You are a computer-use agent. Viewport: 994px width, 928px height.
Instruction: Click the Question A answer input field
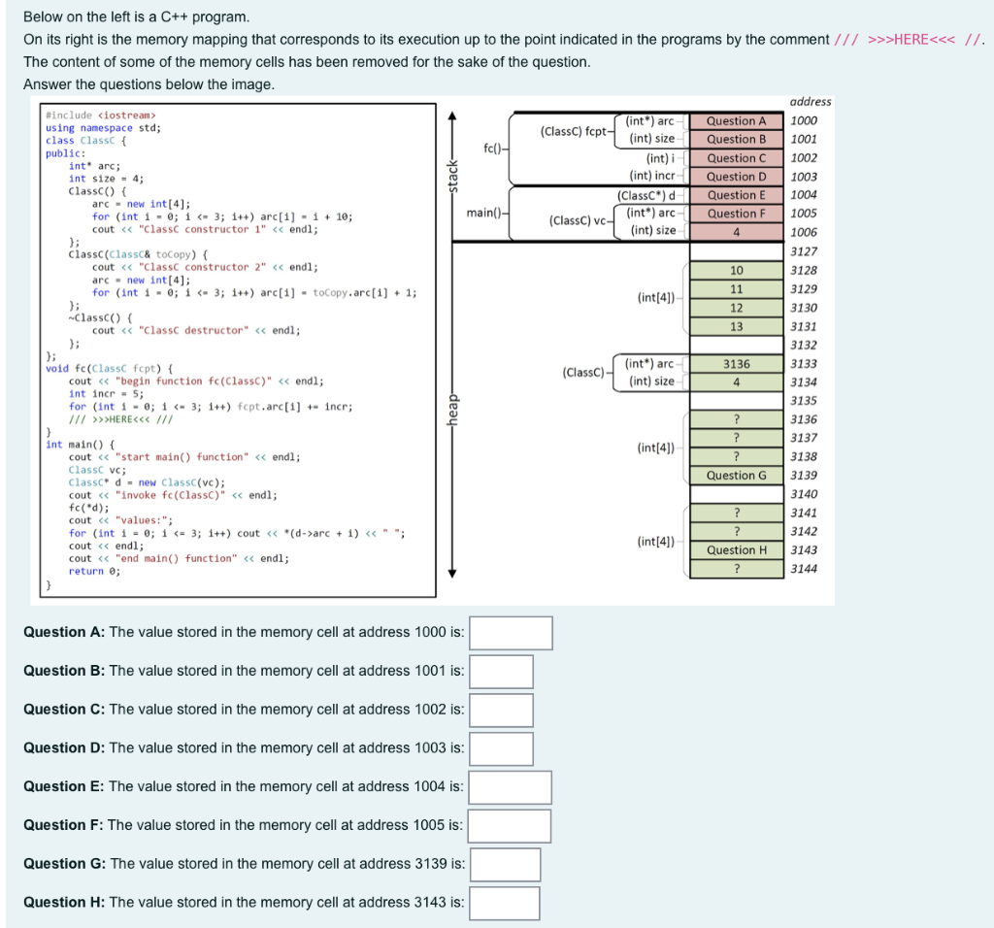coord(511,632)
